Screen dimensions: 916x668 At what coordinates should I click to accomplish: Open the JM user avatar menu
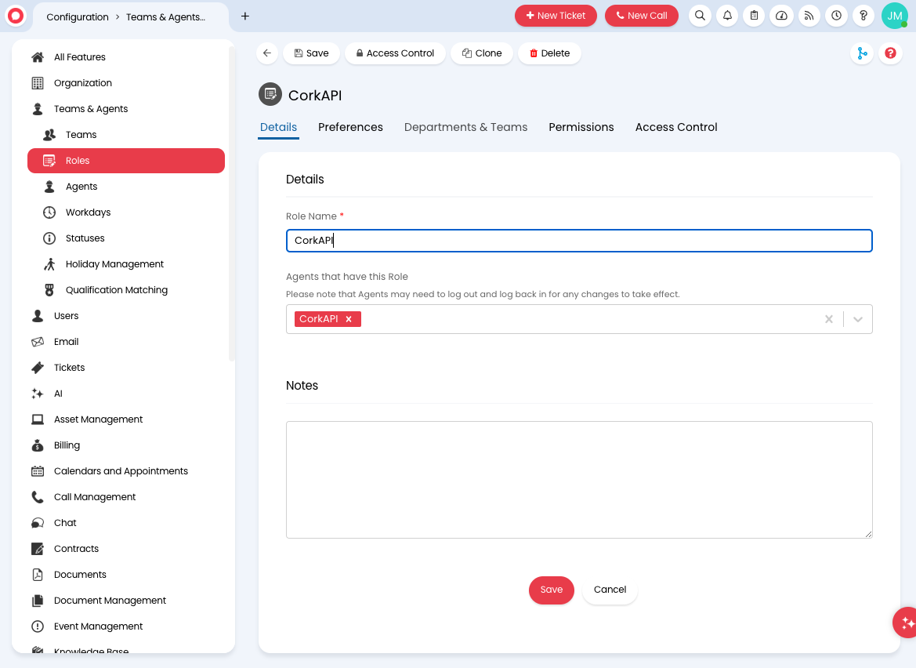pyautogui.click(x=894, y=16)
